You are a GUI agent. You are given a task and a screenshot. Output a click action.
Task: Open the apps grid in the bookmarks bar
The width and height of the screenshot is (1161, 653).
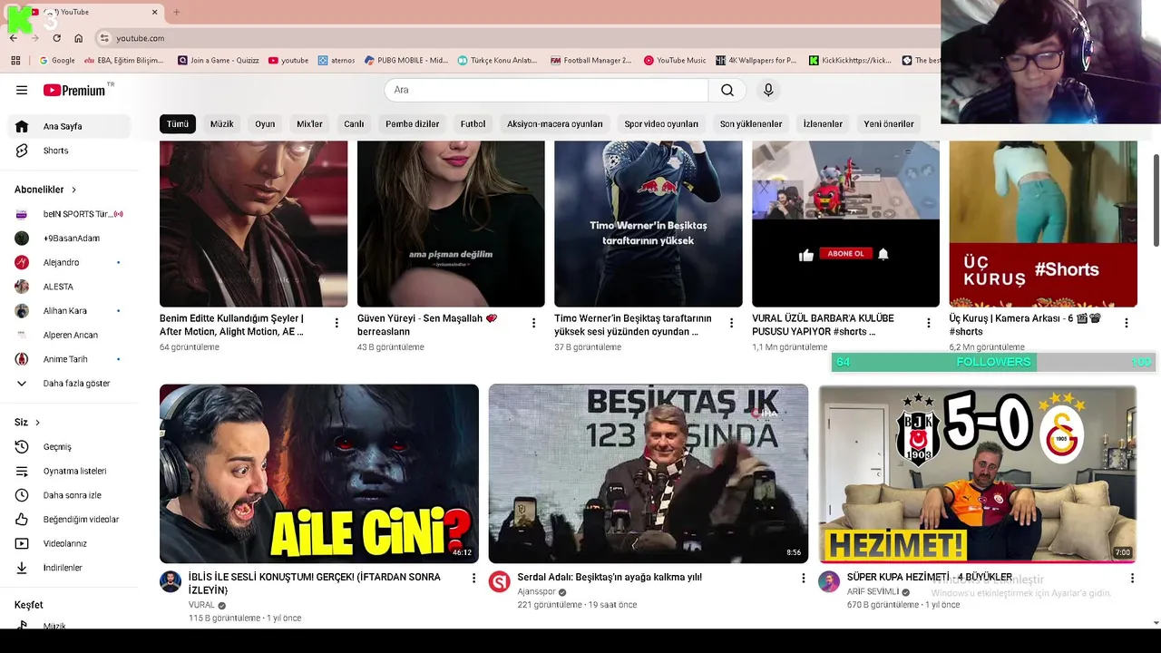(15, 61)
